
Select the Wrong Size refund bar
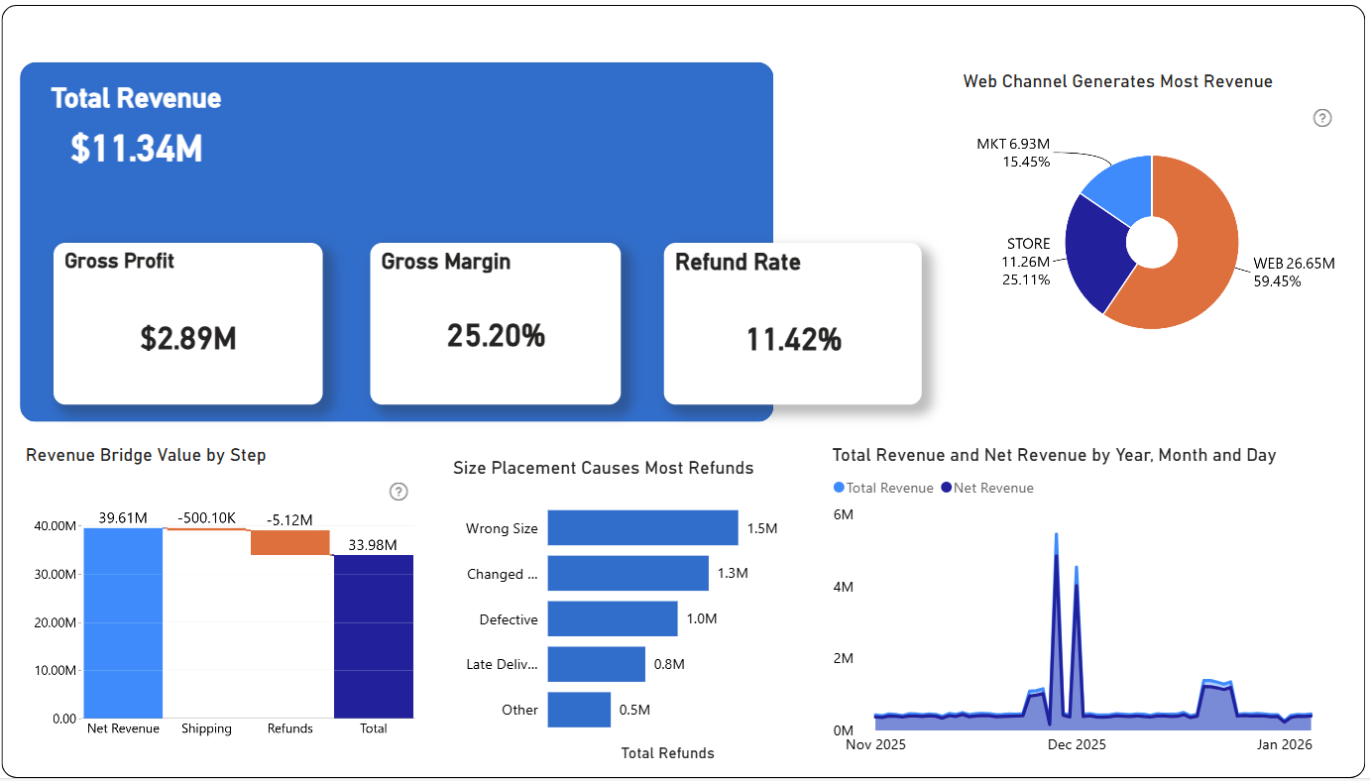[x=642, y=527]
